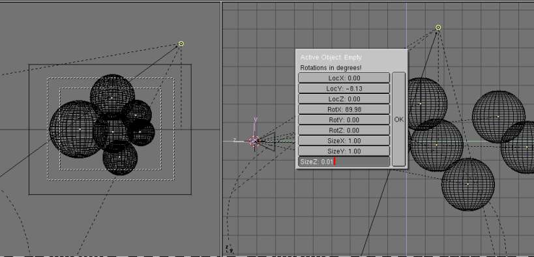The height and width of the screenshot is (257, 534).
Task: Select the RotZ 0.00 field
Action: [x=344, y=130]
